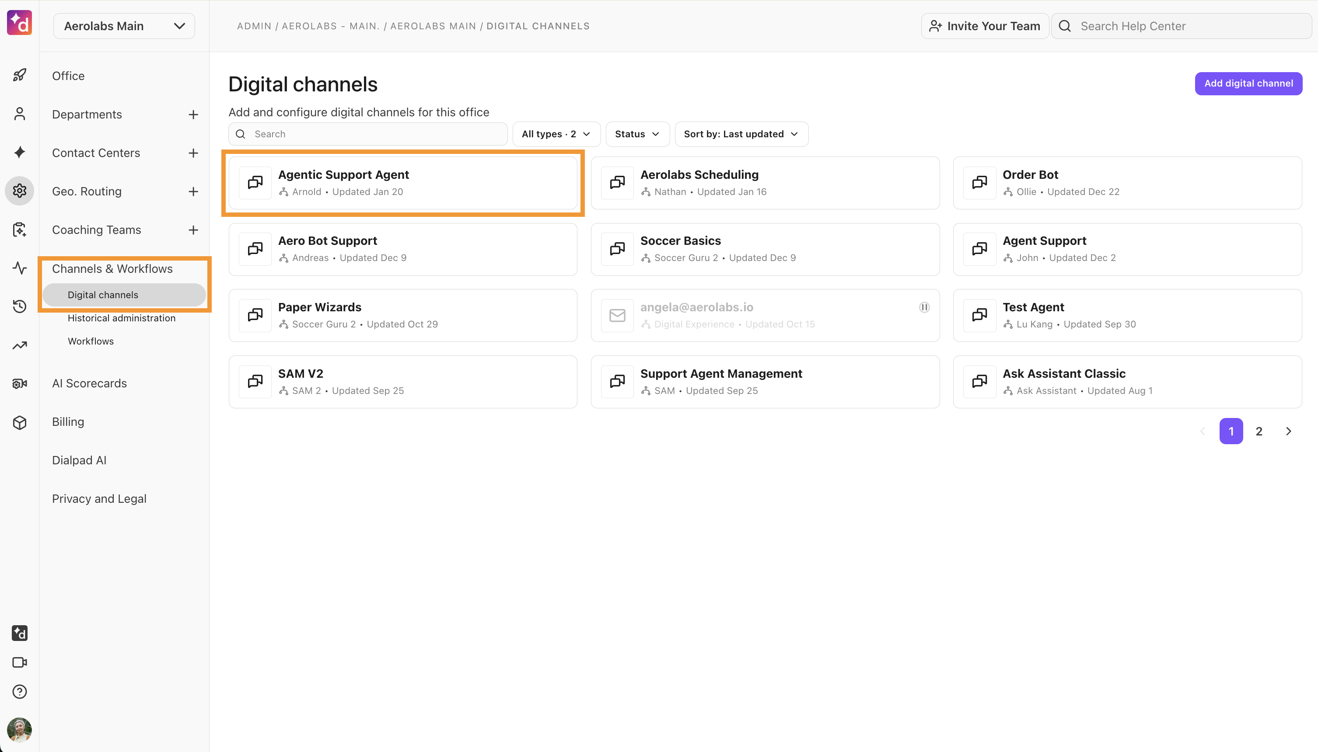Image resolution: width=1318 pixels, height=752 pixels.
Task: Select the Workflows submenu item
Action: coord(91,341)
